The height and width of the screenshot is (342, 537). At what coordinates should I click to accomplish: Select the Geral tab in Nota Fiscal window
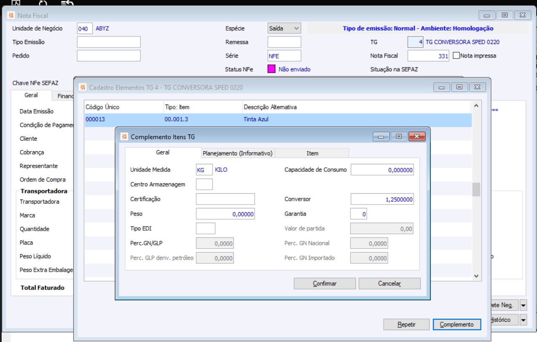click(x=31, y=95)
